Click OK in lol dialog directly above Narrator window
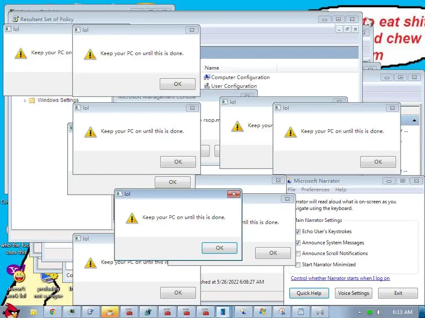Image resolution: width=425 pixels, height=318 pixels. [378, 162]
